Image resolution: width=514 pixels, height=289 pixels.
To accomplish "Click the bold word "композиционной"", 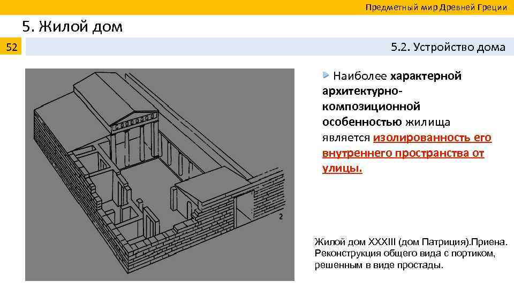I will tap(371, 107).
